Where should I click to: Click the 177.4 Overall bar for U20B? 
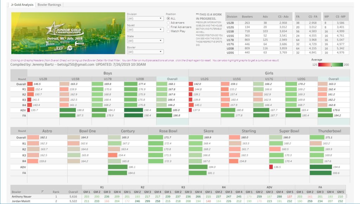[x=131, y=84]
